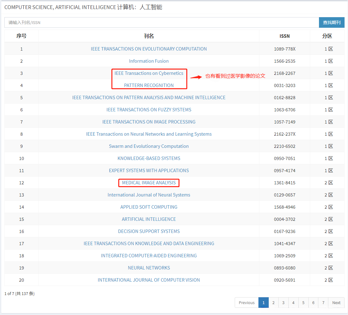Open IEEE Transactions on Cybernetics link
Viewport: 348px width, 315px height.
pos(149,73)
